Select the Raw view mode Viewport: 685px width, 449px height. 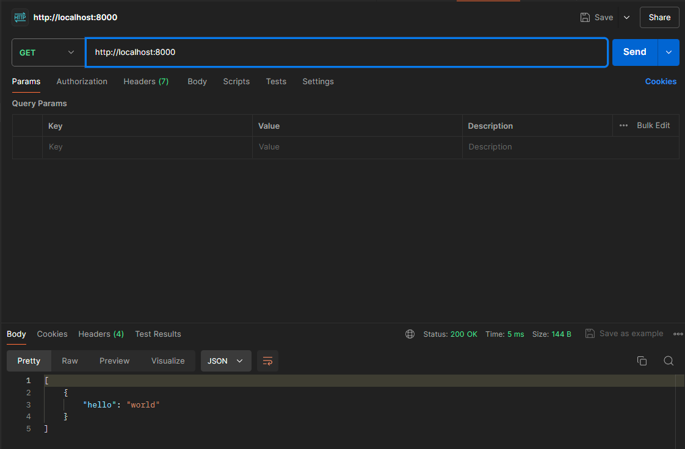tap(70, 361)
